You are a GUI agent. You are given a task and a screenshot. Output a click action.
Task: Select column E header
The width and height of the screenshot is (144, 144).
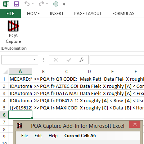coord(112,72)
